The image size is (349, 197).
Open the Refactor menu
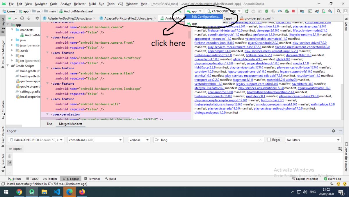tap(80, 4)
